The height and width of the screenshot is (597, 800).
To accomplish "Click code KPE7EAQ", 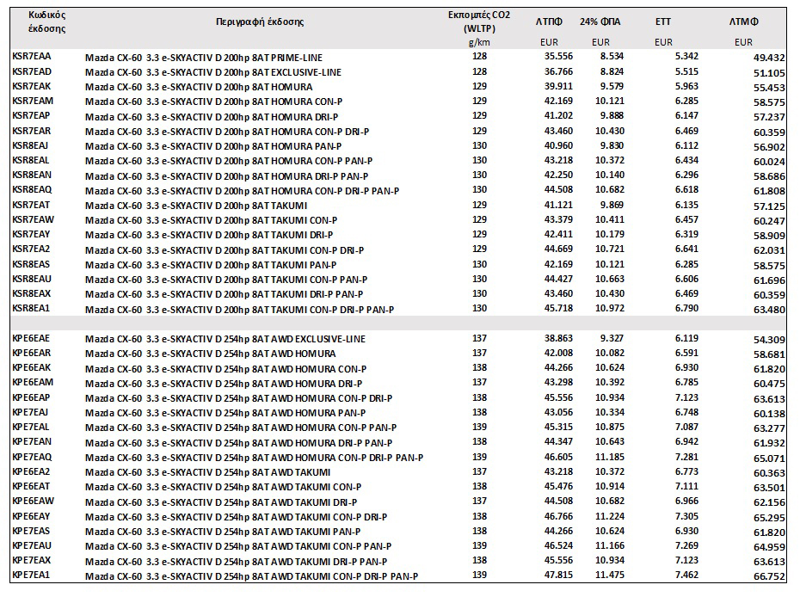I will [32, 457].
